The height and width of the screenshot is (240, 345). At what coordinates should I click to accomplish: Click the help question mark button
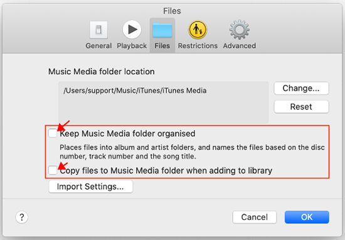22,217
